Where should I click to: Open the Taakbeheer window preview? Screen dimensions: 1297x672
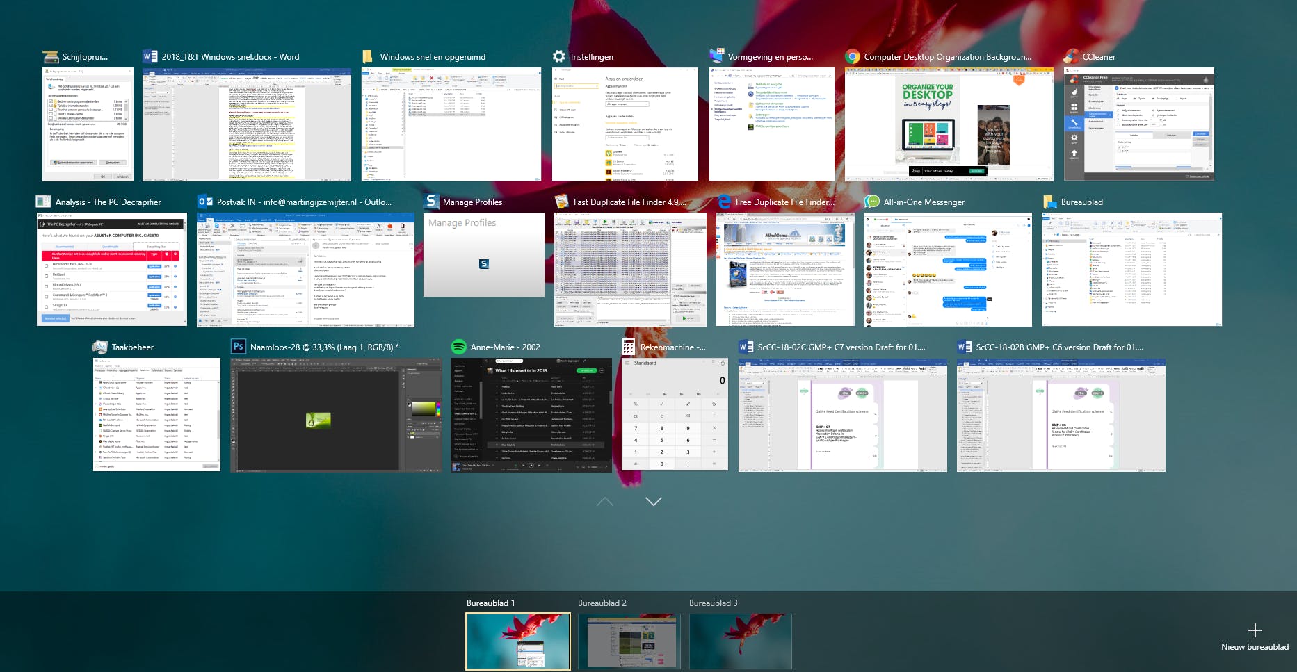[x=156, y=415]
